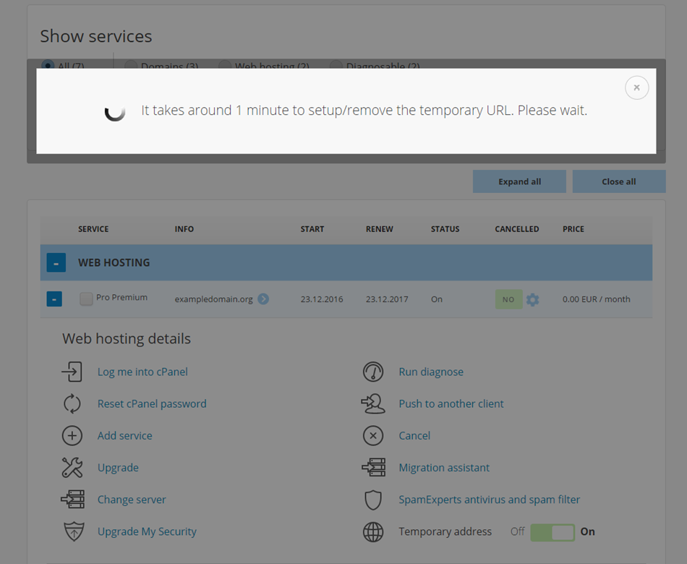Screen dimensions: 687x564
Task: Click the Upgrade link
Action: click(118, 468)
